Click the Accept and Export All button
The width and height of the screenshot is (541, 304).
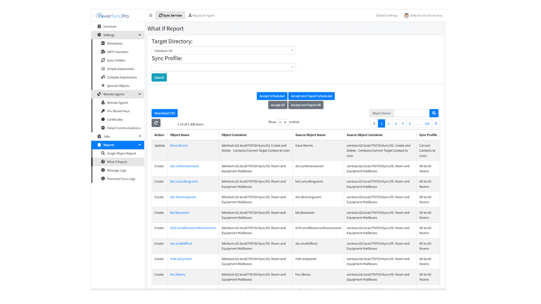(306, 105)
